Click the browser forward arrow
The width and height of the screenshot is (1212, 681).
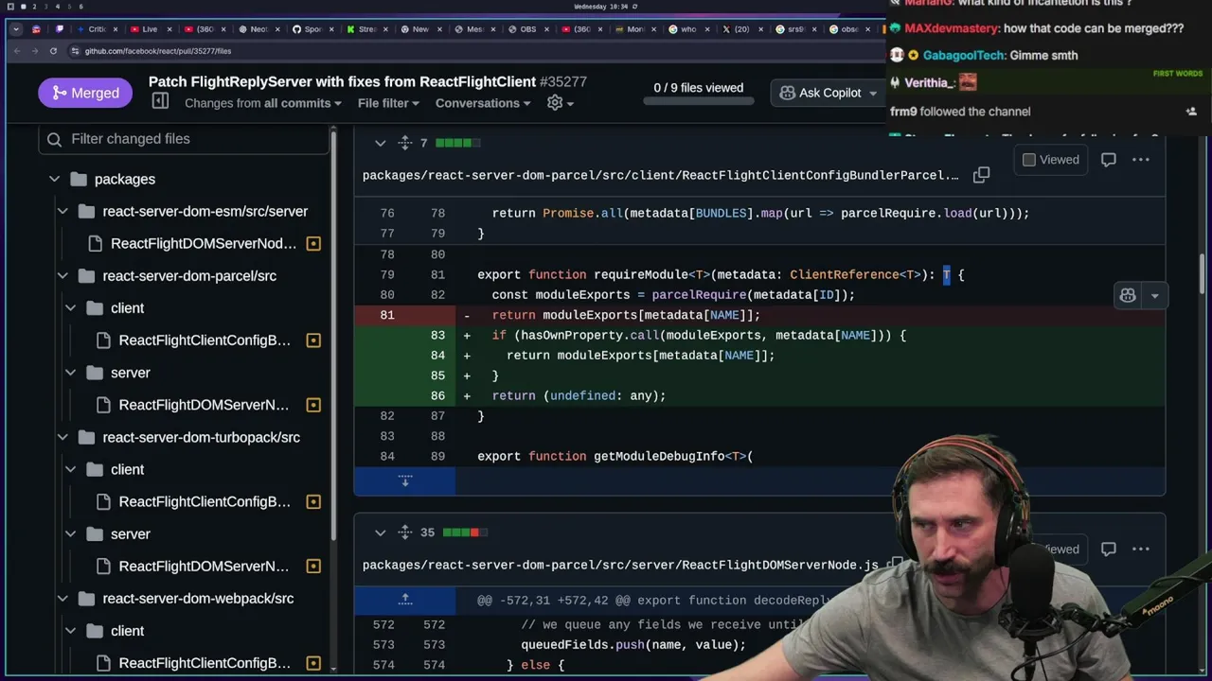pos(35,51)
